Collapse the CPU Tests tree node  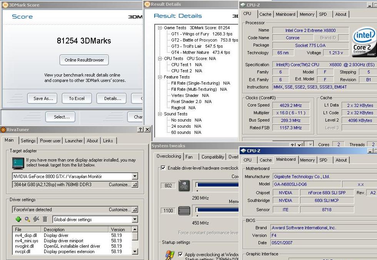click(160, 58)
